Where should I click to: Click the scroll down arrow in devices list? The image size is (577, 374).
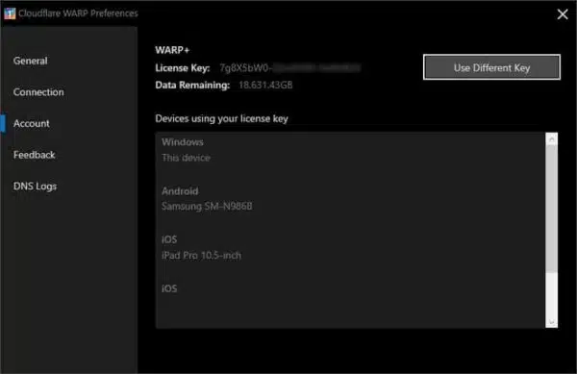(551, 322)
